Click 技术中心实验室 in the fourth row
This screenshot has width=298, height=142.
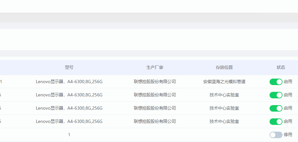pyautogui.click(x=224, y=121)
